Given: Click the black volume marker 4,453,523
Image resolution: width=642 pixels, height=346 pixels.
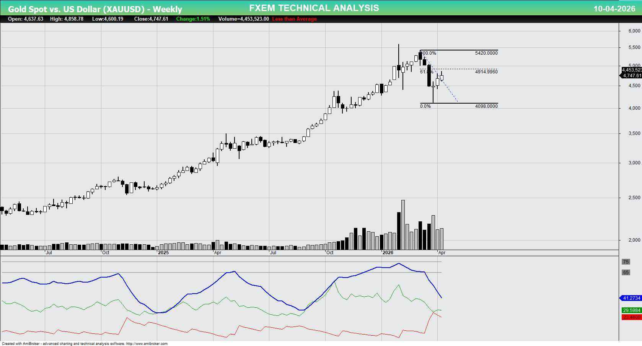Looking at the screenshot, I should pyautogui.click(x=631, y=70).
